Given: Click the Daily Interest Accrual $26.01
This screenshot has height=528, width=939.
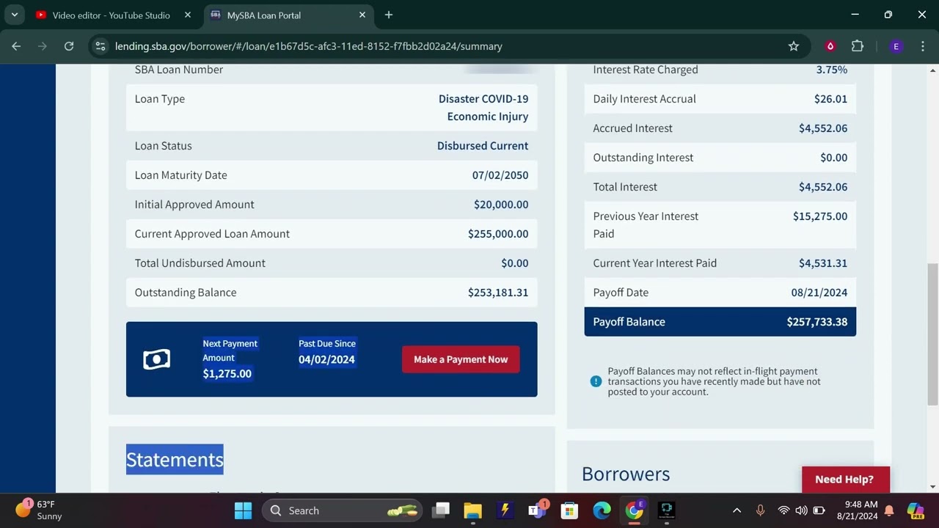Looking at the screenshot, I should coord(830,99).
